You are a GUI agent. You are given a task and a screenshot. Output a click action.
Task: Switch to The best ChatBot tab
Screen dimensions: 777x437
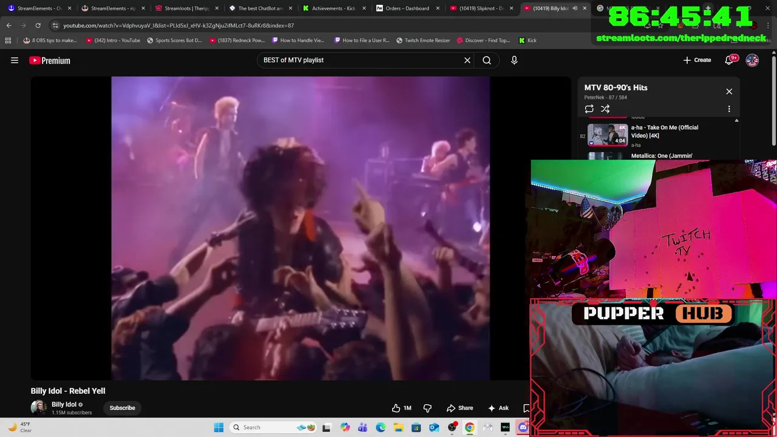[x=260, y=8]
